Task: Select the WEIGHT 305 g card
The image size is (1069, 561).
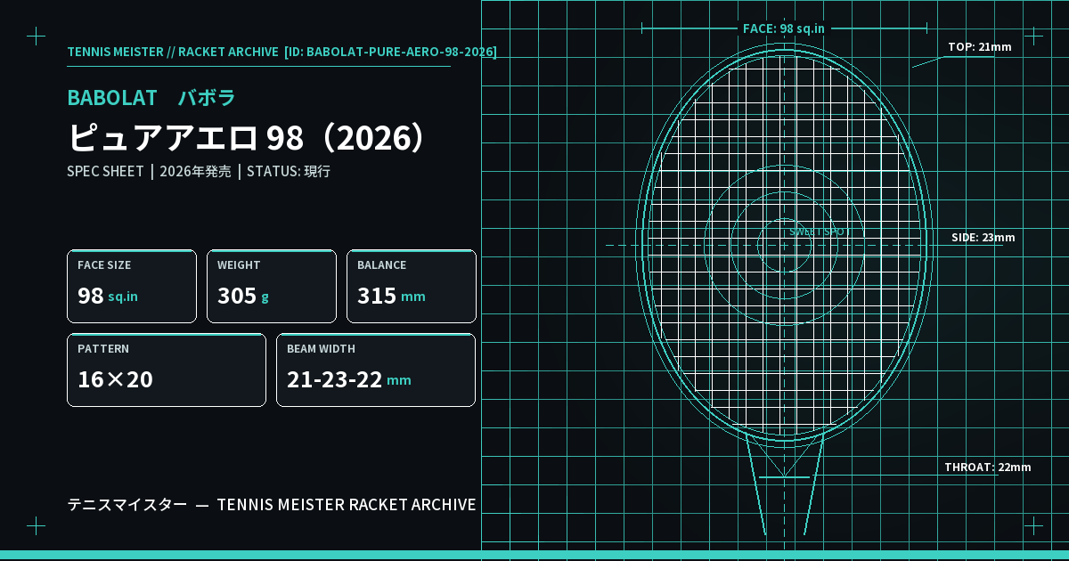Action: click(272, 287)
